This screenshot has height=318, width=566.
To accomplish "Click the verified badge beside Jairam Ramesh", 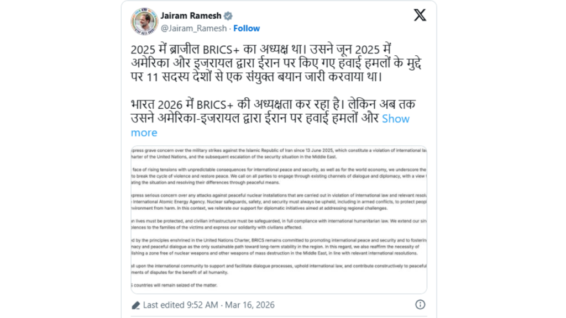I will 228,16.
